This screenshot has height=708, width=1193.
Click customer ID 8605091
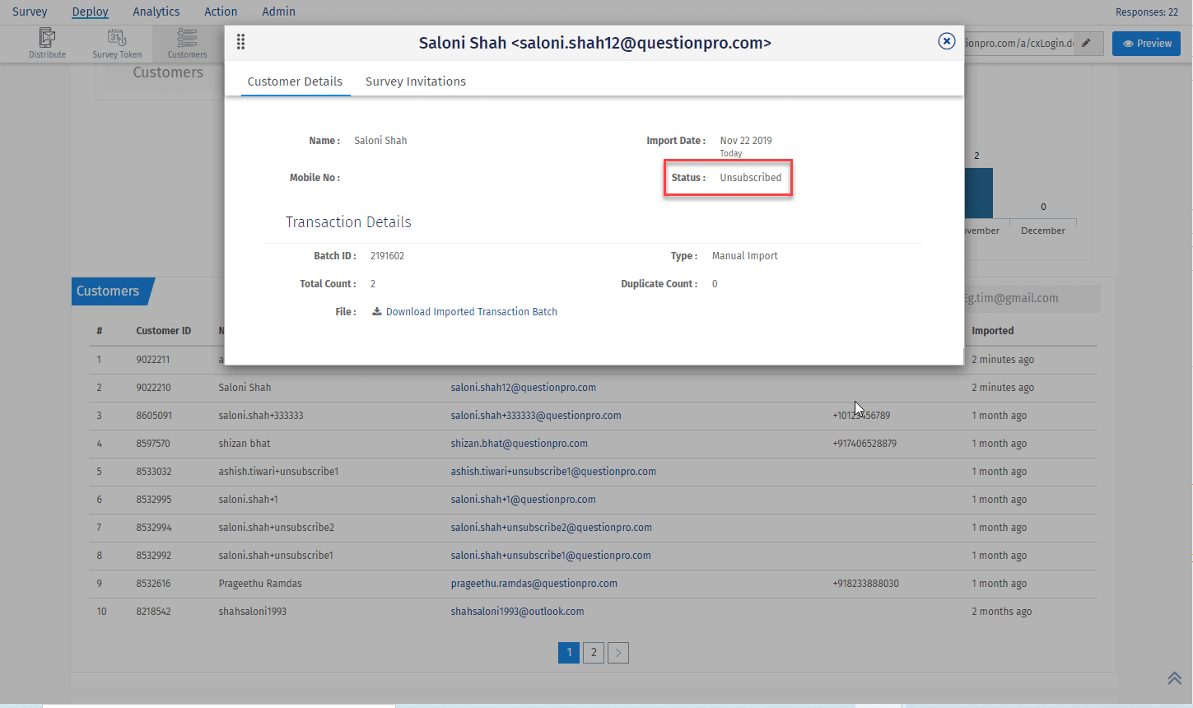(x=154, y=415)
